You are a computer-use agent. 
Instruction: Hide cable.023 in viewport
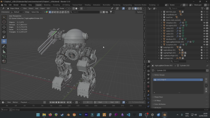[x=204, y=31]
